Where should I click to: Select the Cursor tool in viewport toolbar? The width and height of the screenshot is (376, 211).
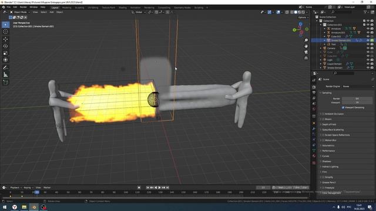coord(5,32)
